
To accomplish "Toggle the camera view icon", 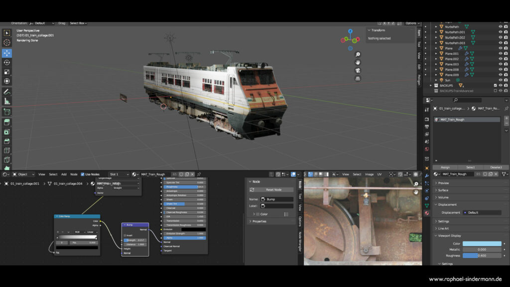I will (x=358, y=71).
